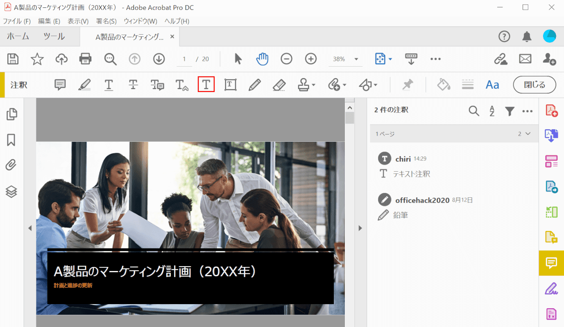Open the account profile avatar
The width and height of the screenshot is (564, 327).
(550, 36)
